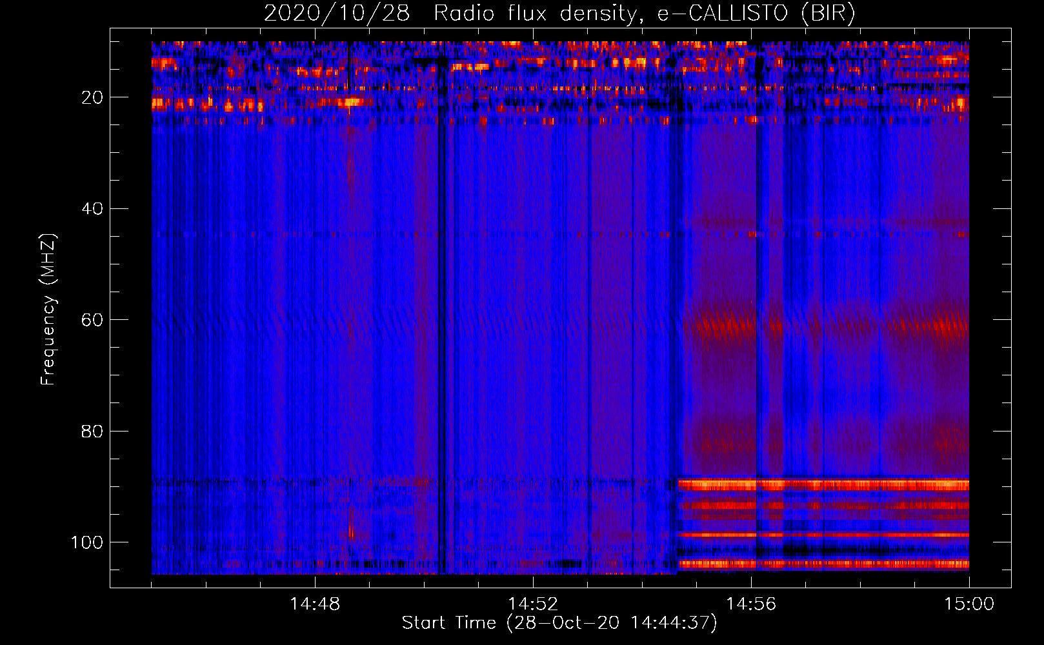The width and height of the screenshot is (1044, 645).
Task: Select the '20' frequency axis label
Action: (x=92, y=98)
